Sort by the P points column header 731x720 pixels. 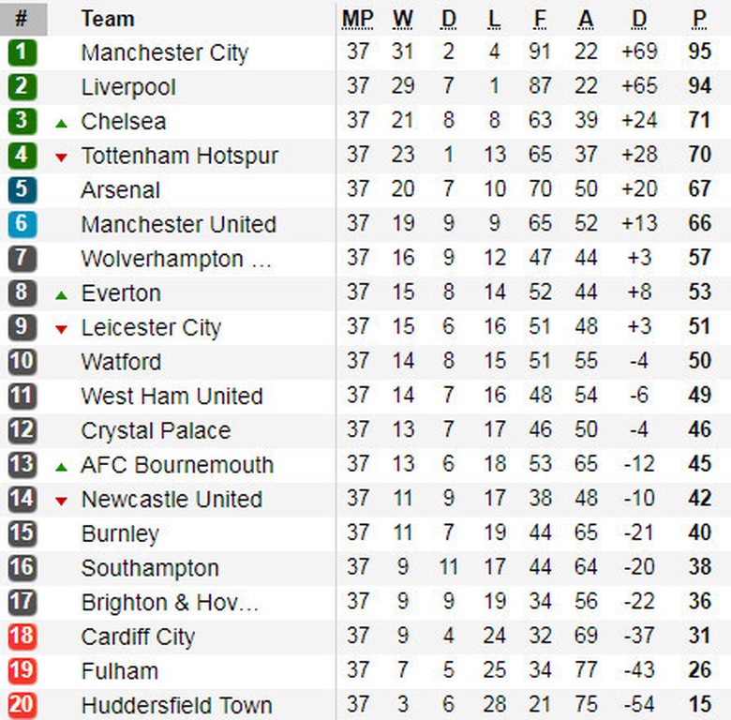pyautogui.click(x=699, y=19)
